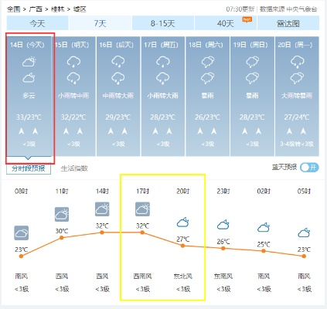Click the 3-4级转<3级 wind text
The image size is (327, 309).
pos(297,144)
